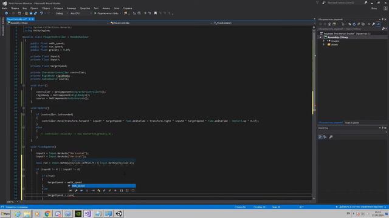
Task: Click the last filter icon in IntelliSense popup
Action: pos(133,191)
